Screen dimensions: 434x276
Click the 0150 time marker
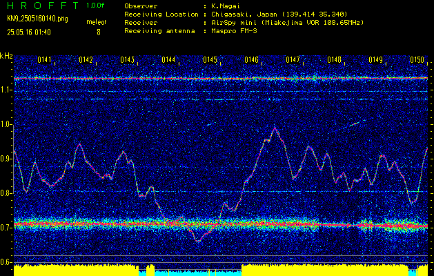pos(417,59)
